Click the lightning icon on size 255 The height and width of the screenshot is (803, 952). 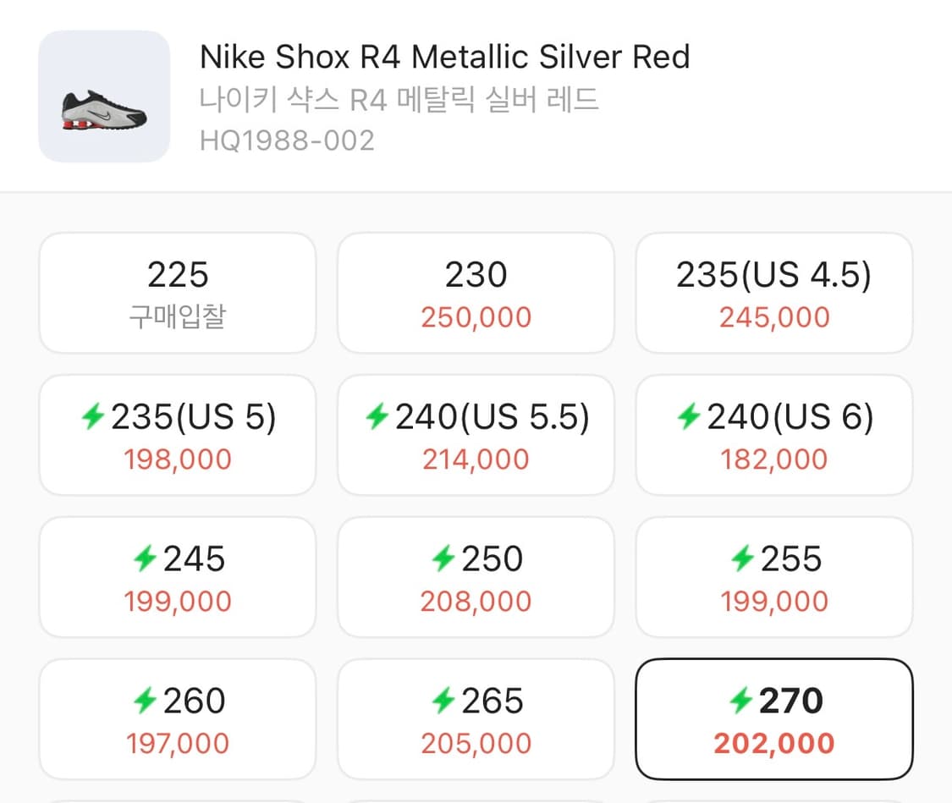741,558
